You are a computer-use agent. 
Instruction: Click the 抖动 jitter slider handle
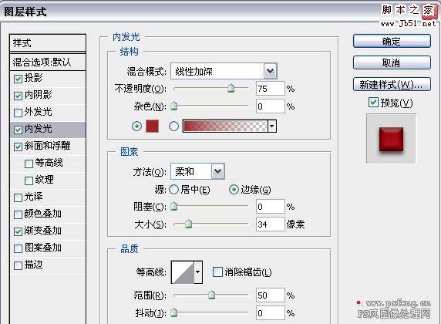pyautogui.click(x=174, y=312)
